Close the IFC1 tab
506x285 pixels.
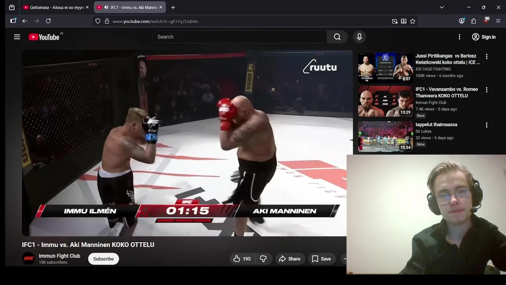[161, 8]
